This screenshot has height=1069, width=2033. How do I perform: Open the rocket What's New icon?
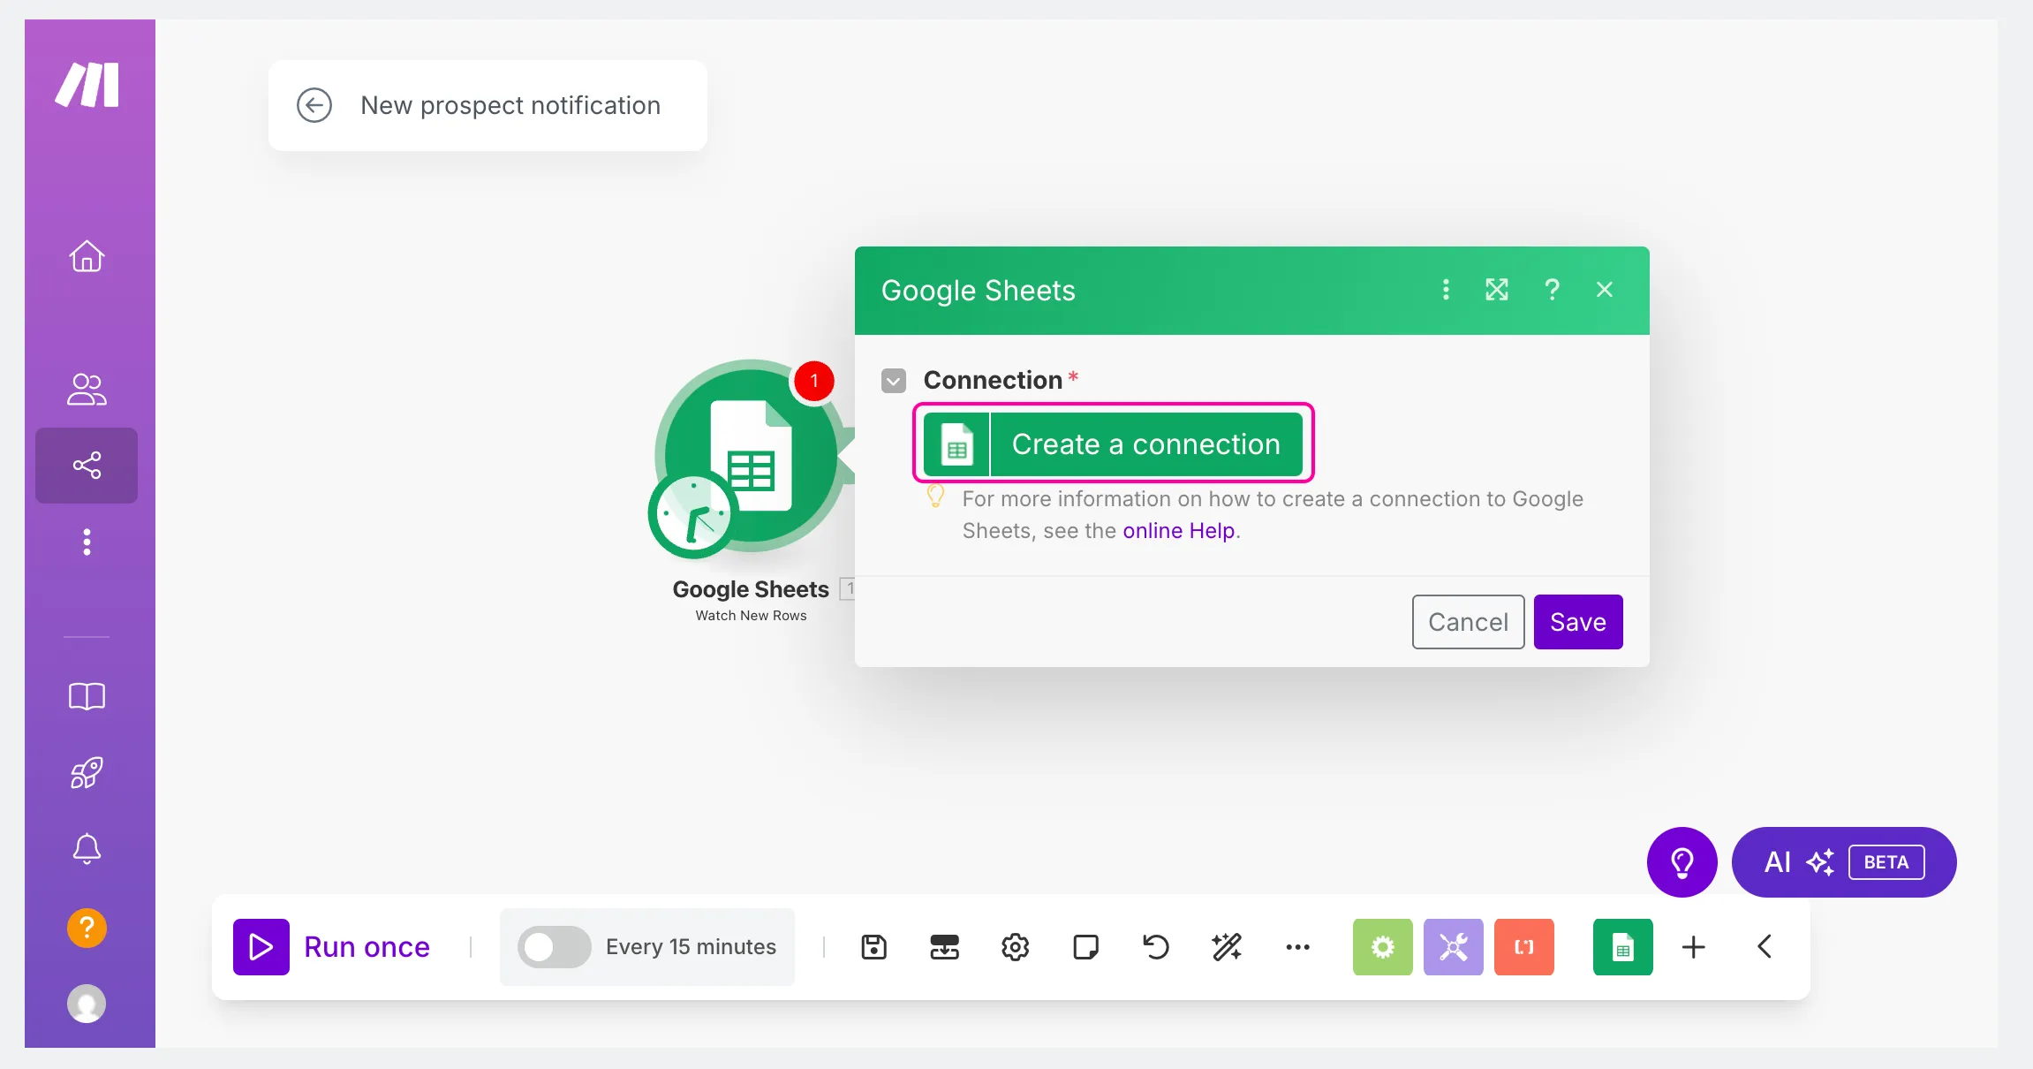(87, 773)
